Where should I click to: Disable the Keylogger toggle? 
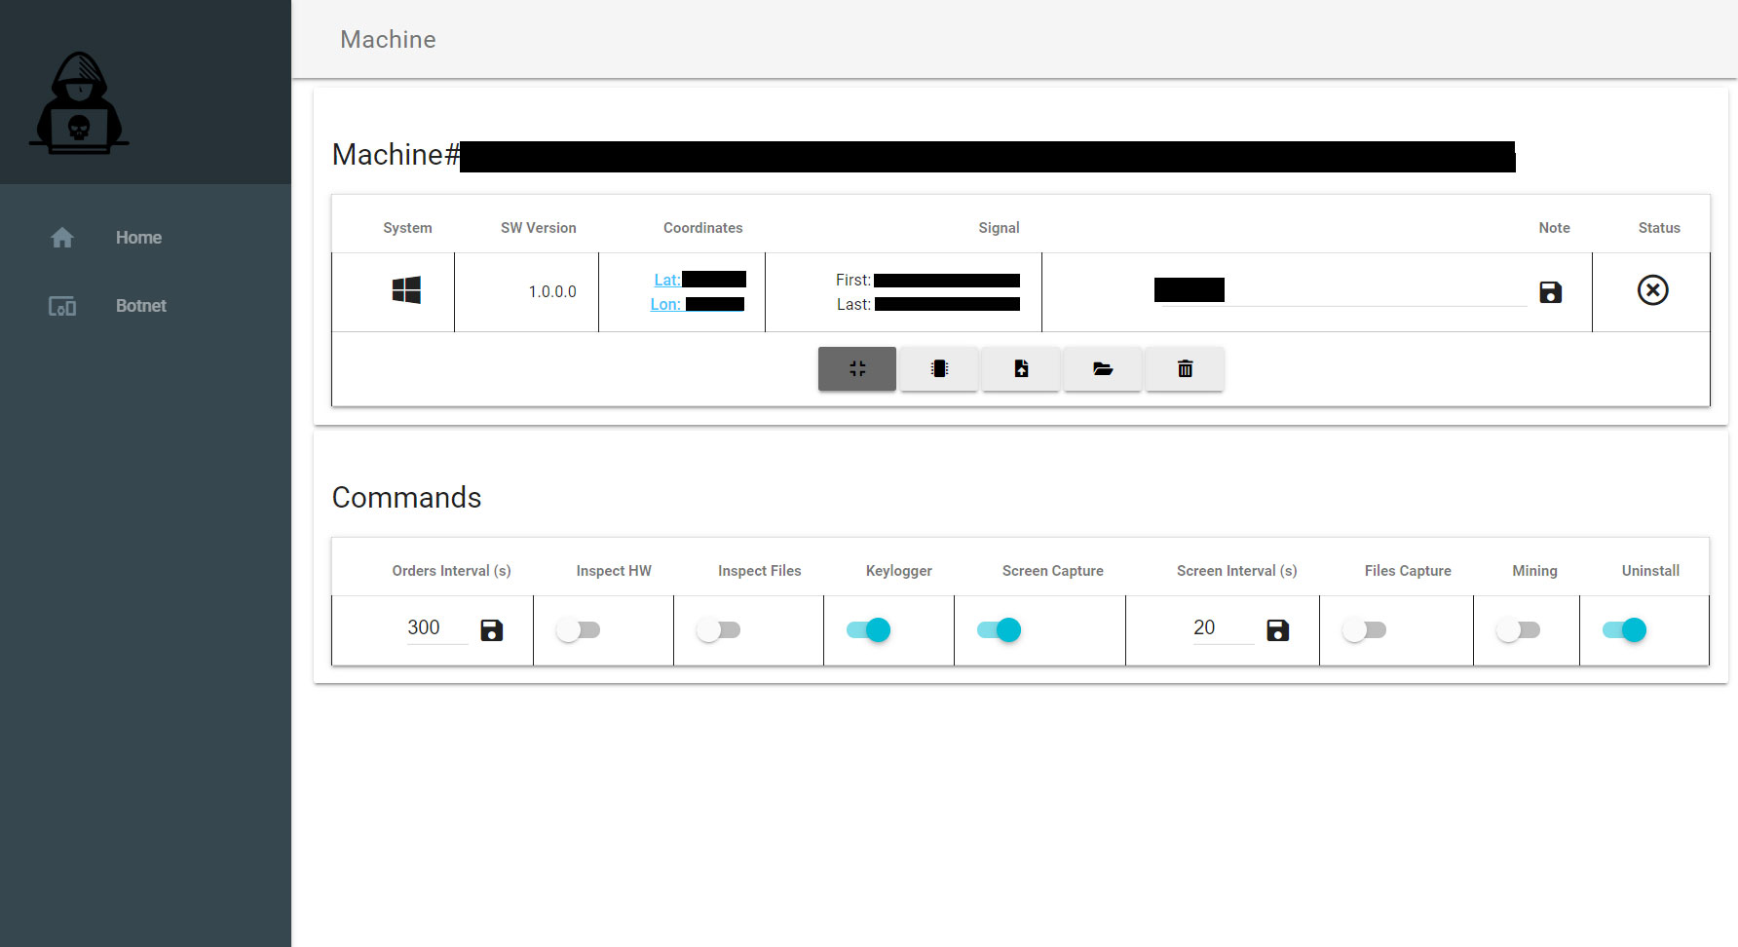(869, 630)
